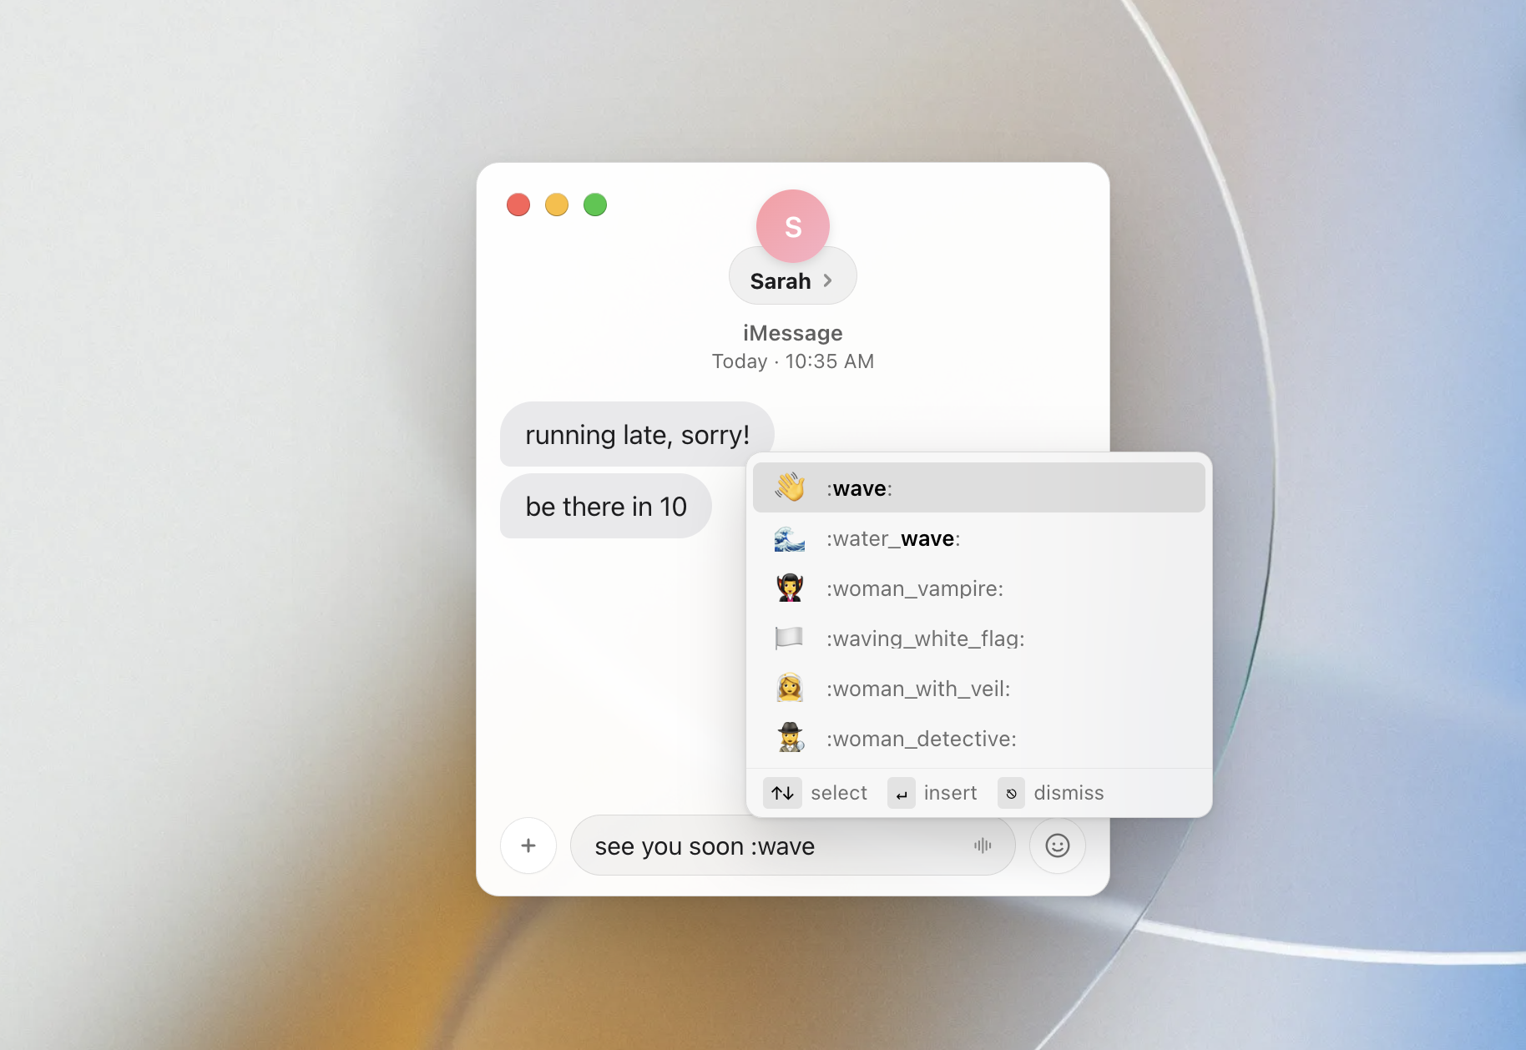Click the water wave emoji icon

pos(790,538)
